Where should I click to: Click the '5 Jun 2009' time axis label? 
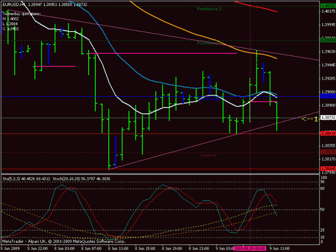10,249
